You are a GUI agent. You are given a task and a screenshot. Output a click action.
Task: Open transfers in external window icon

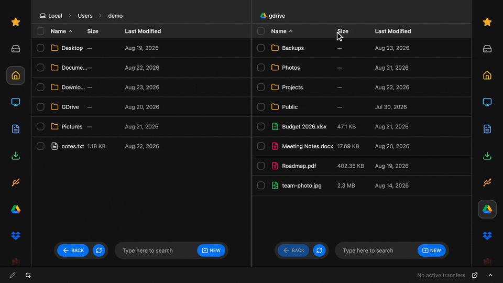475,275
